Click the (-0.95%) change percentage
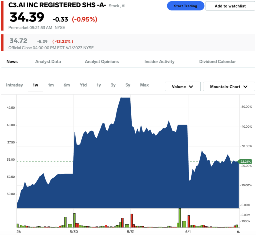Image resolution: width=256 pixels, height=235 pixels. point(84,19)
